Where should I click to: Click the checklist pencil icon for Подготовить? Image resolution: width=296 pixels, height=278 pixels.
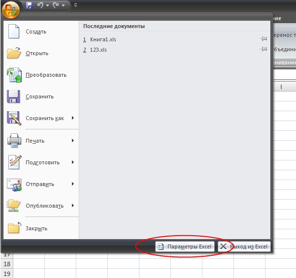pyautogui.click(x=15, y=162)
